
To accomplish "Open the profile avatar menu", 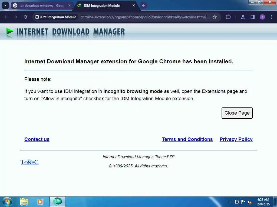I will tap(262, 17).
